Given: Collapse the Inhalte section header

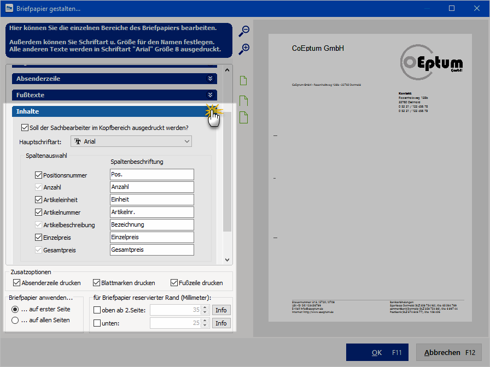Looking at the screenshot, I should (114, 111).
